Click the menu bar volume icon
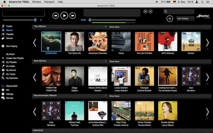Screen dimensions: 213x133 [x=157, y=2]
